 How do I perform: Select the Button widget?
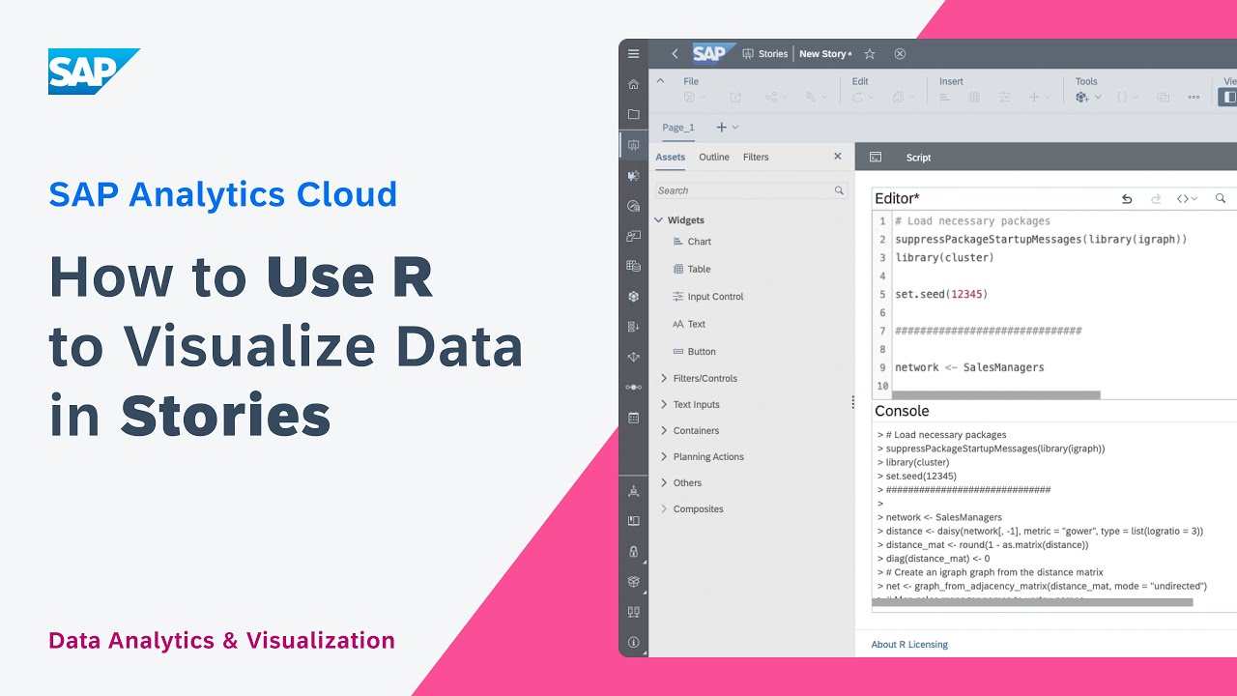(x=694, y=352)
